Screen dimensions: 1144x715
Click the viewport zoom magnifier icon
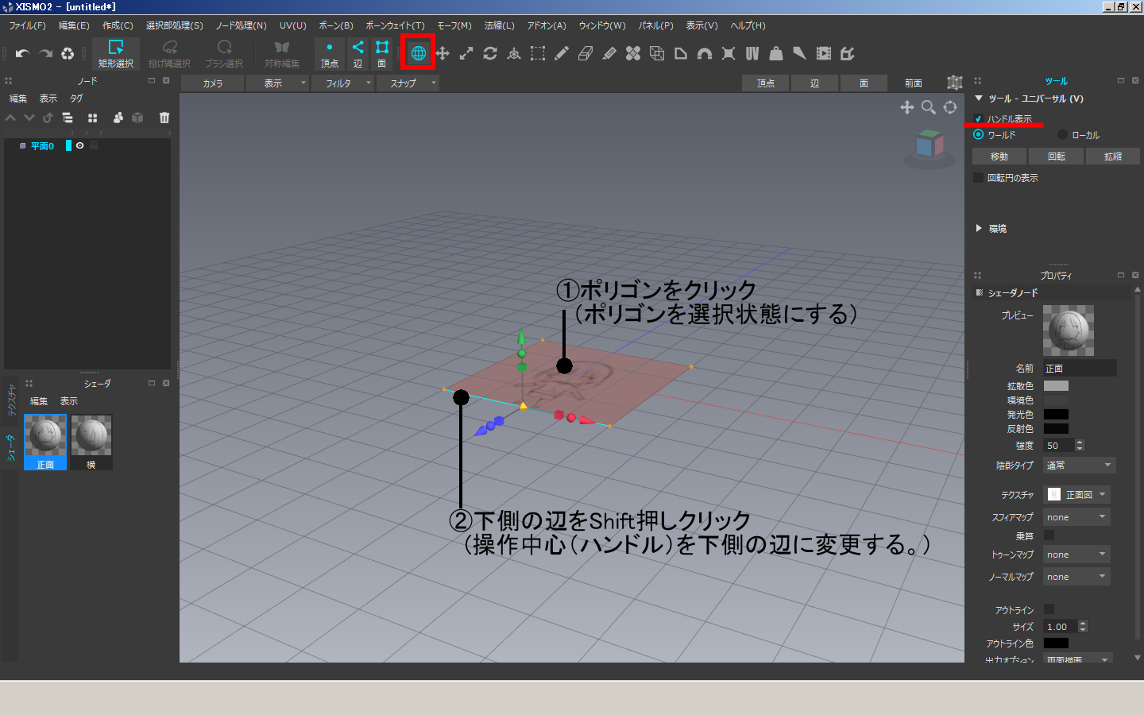pos(929,107)
